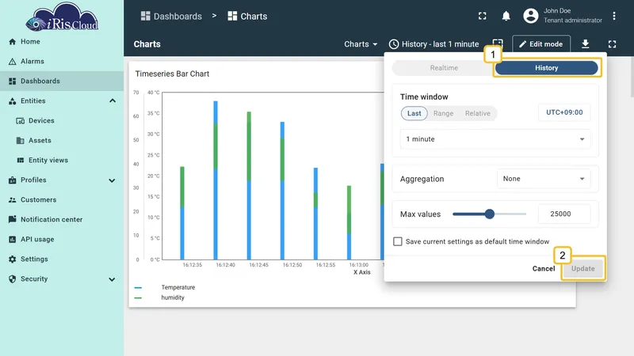The image size is (634, 356).
Task: Check Save current settings as default time window
Action: tap(398, 241)
